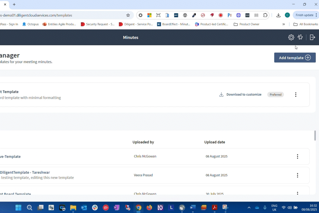The image size is (319, 213).
Task: Open the DiligentTemplate - Tareshwar template link
Action: [25, 172]
